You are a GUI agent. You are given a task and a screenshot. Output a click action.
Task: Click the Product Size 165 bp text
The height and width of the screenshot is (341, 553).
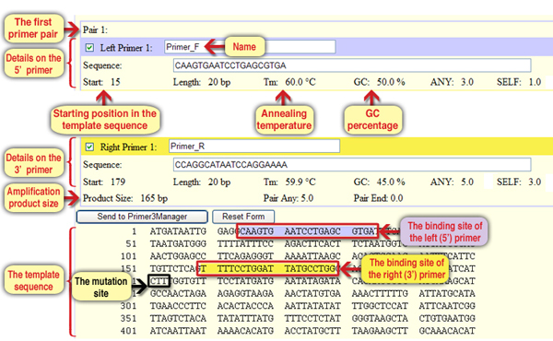[125, 198]
